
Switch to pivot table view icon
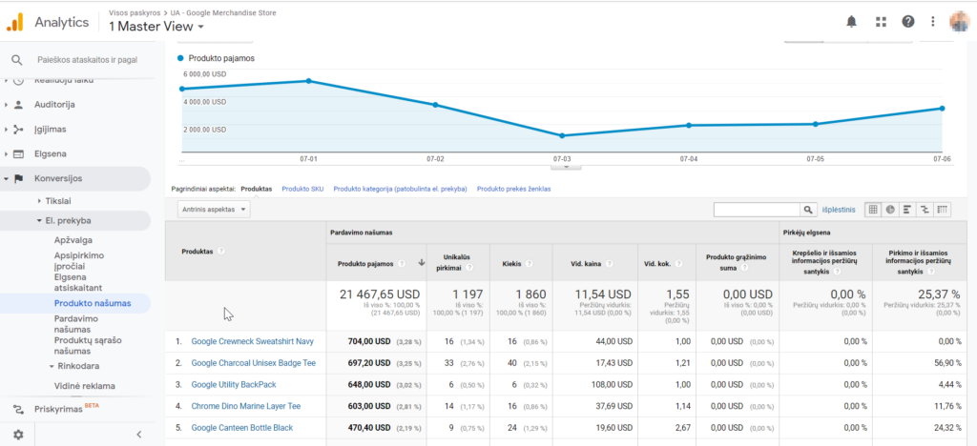[943, 210]
